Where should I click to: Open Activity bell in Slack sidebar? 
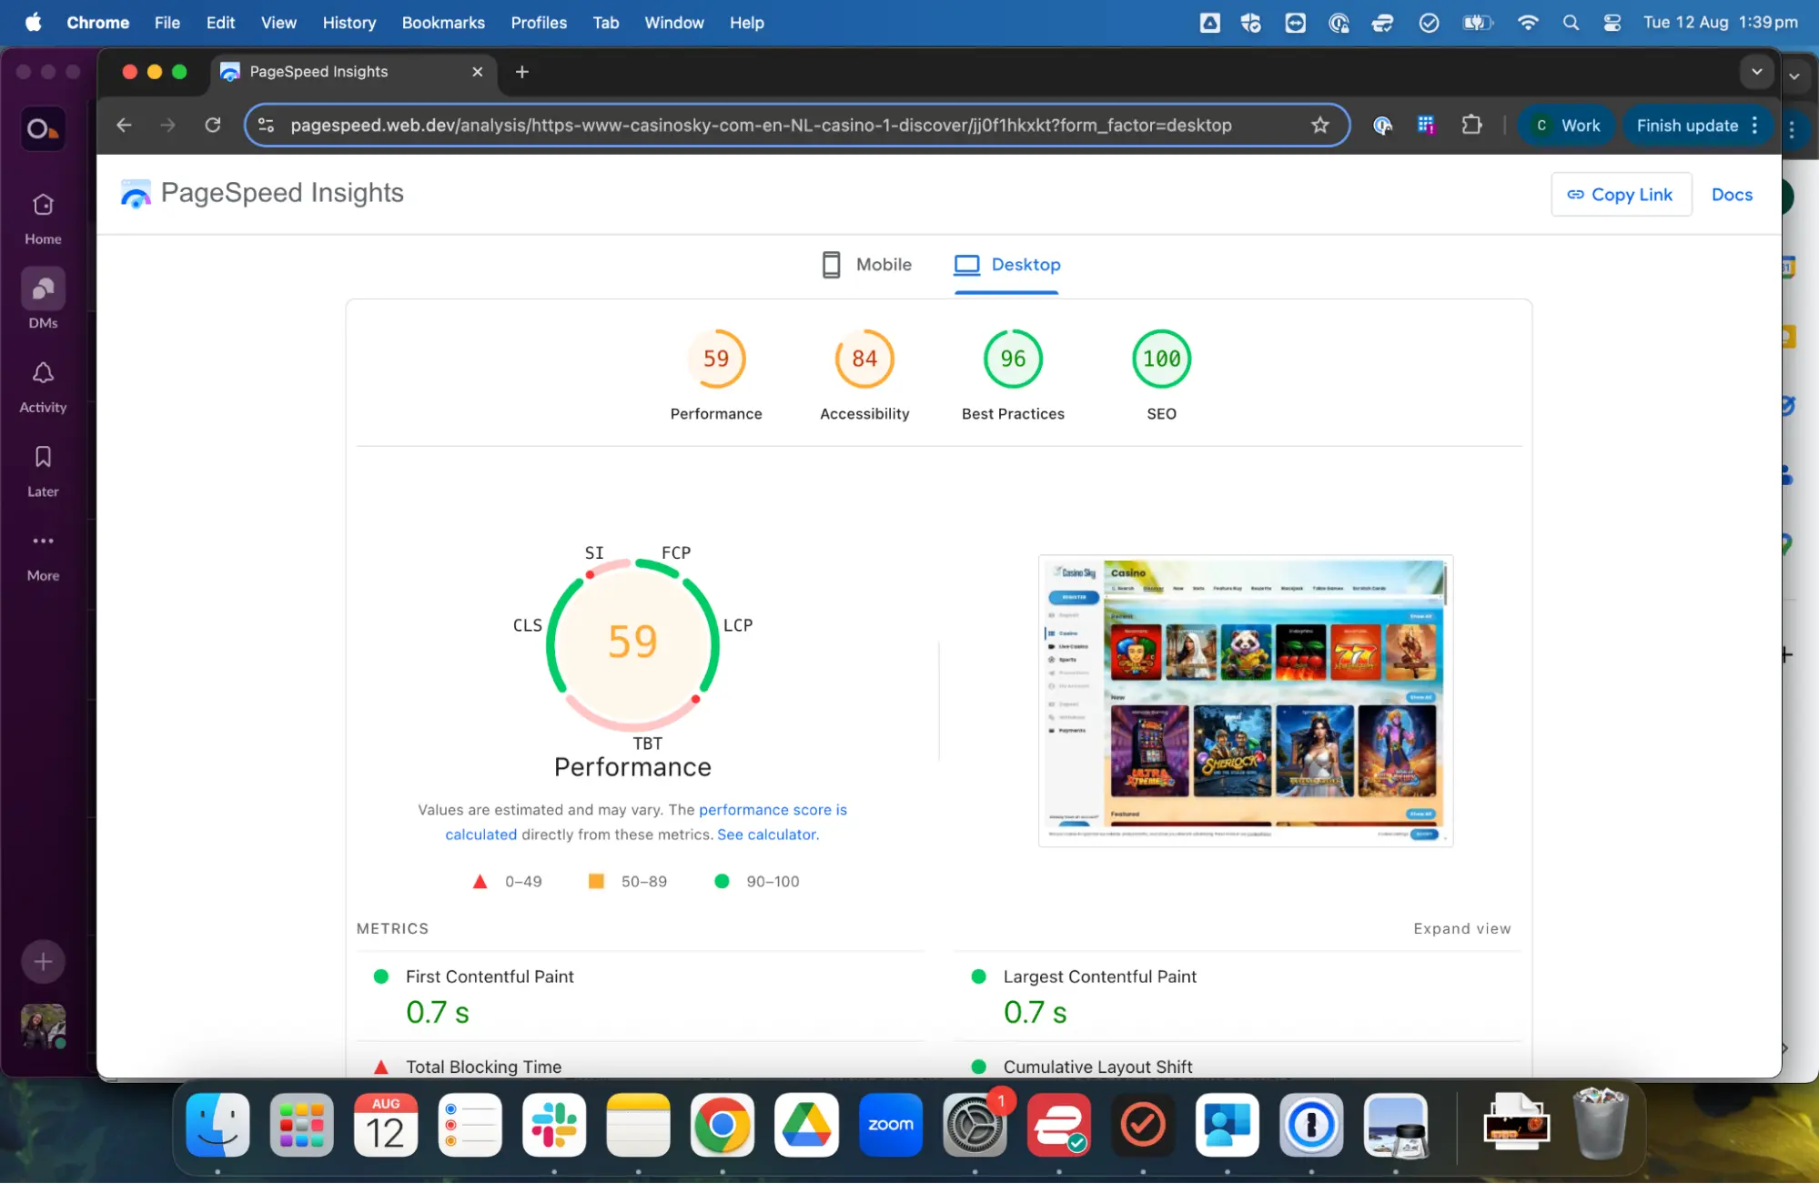43,387
